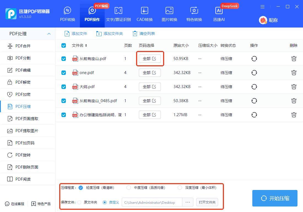Image resolution: width=303 pixels, height=212 pixels.
Task: Click the 打开文件夹 button
Action: 207,202
